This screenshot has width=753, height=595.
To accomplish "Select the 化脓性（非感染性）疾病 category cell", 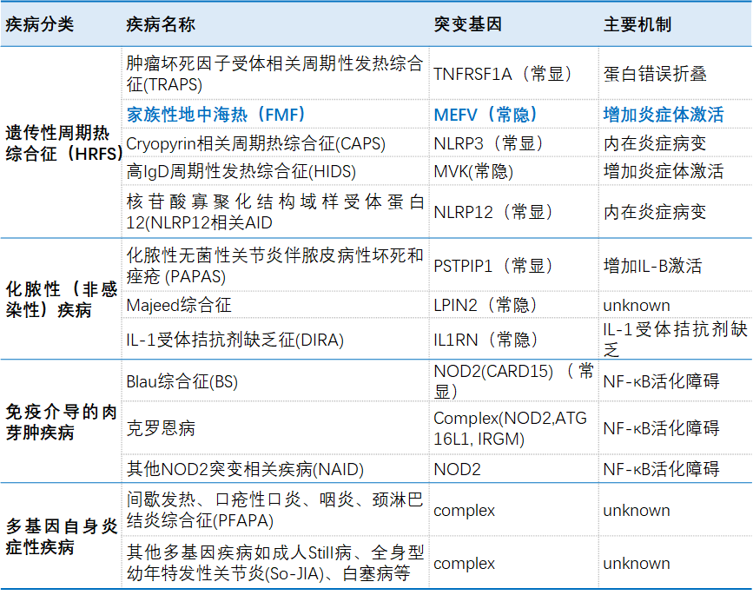I will point(62,300).
